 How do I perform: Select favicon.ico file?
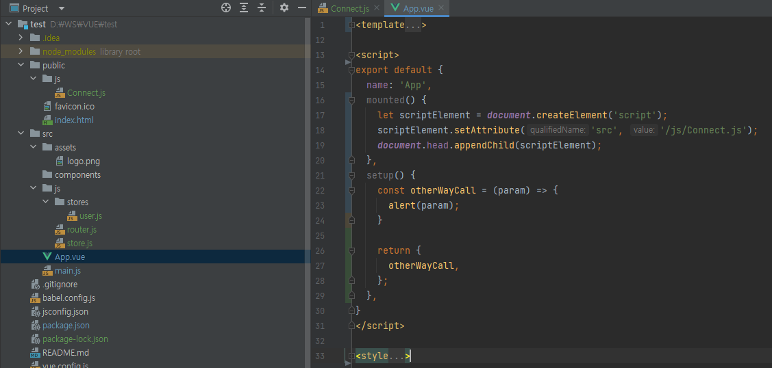coord(75,107)
